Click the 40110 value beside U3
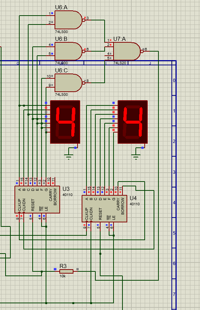This screenshot has width=200, height=310. tap(68, 195)
